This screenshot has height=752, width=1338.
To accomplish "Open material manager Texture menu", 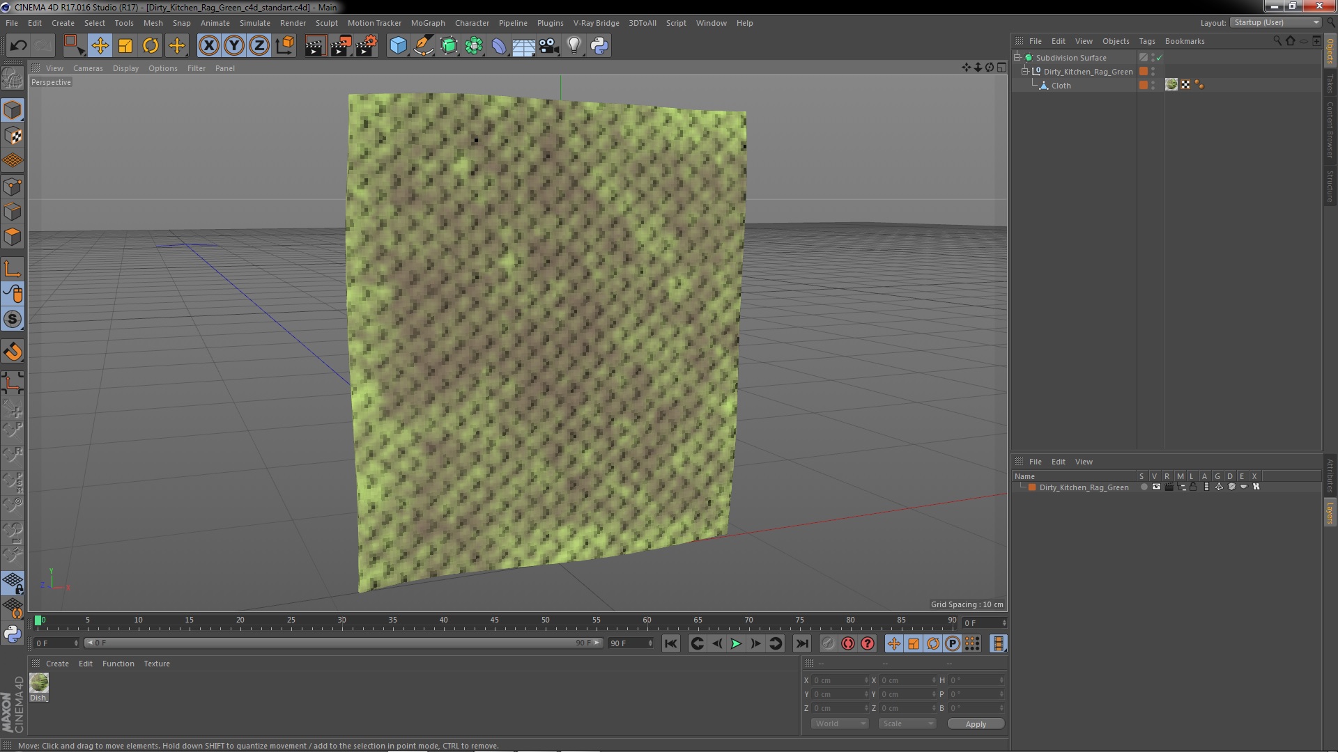I will point(156,664).
